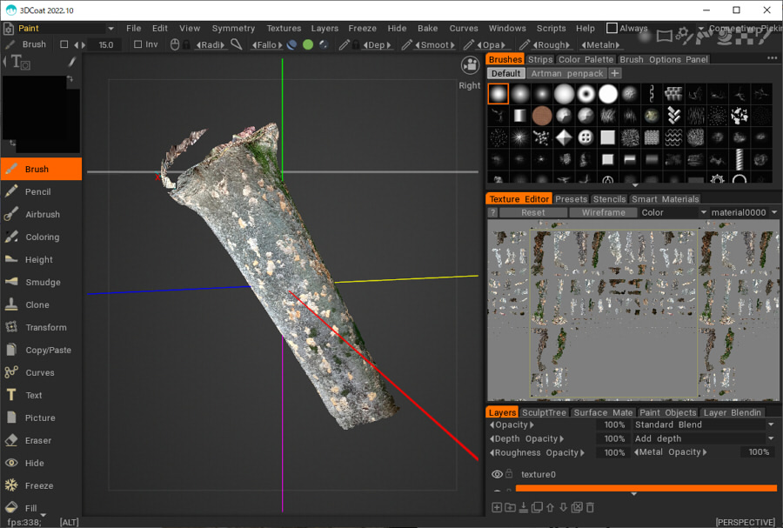Click the camera icon in viewport

[470, 65]
